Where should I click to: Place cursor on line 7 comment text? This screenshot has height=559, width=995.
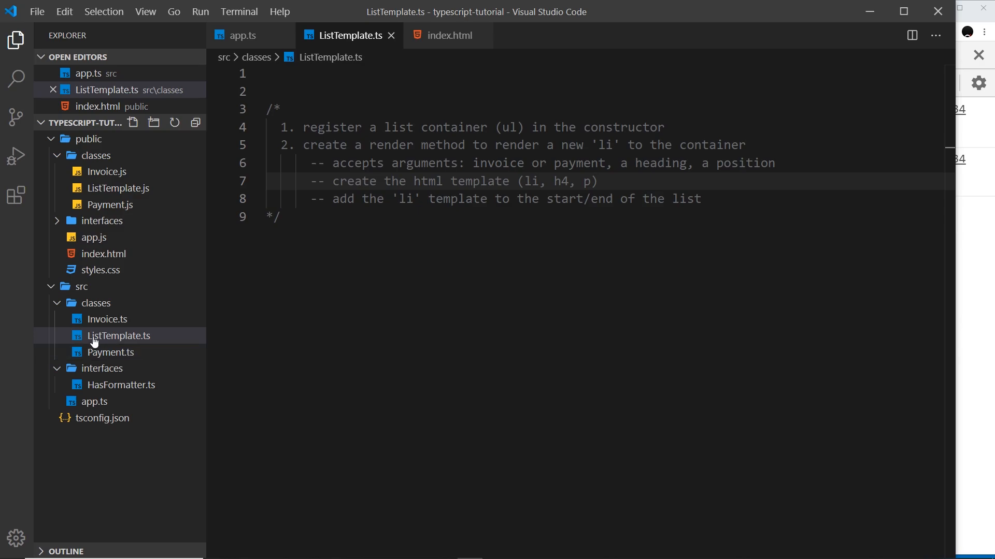click(454, 181)
